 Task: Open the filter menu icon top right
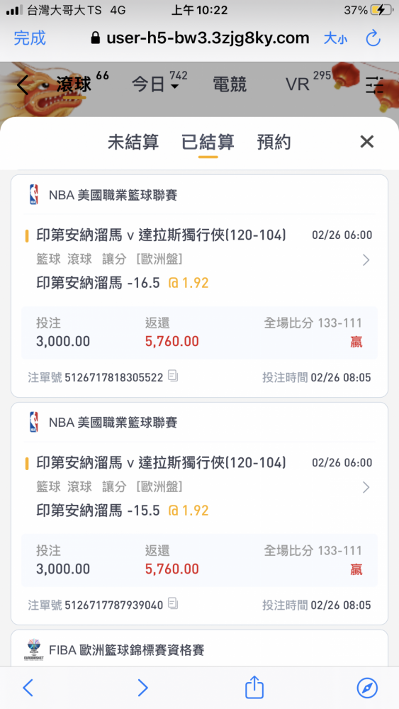374,84
